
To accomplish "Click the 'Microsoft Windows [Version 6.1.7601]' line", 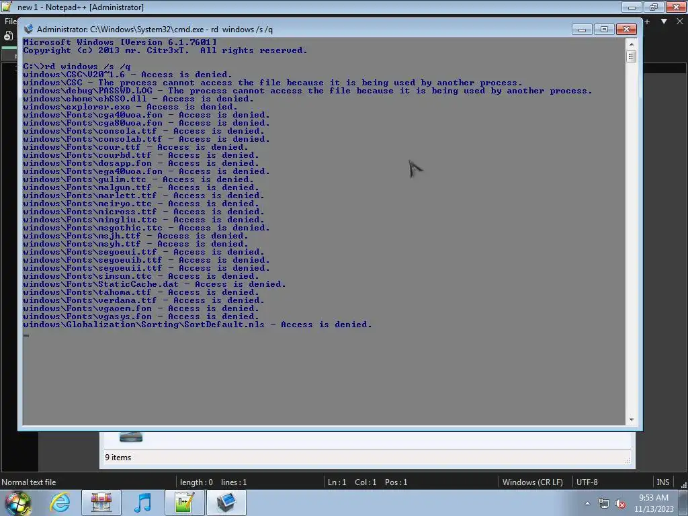I will (x=120, y=42).
